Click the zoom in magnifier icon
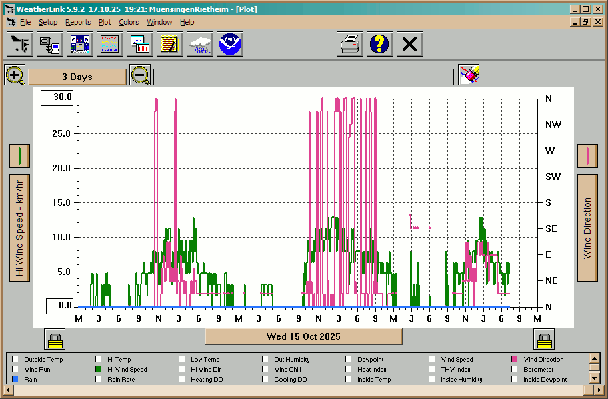This screenshot has width=608, height=399. coord(15,75)
